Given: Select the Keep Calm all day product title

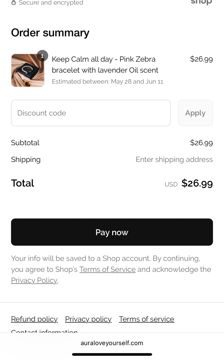Looking at the screenshot, I should tap(105, 64).
